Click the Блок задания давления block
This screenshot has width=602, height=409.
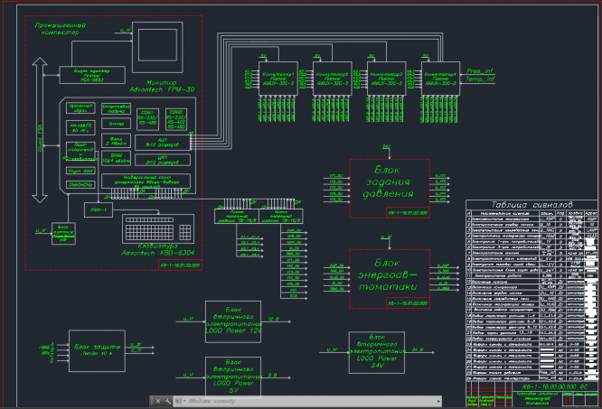[389, 188]
